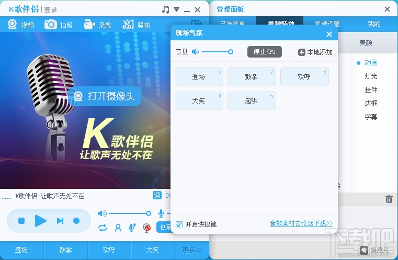Trigger the 起哄 tile numbered 5
398x260 pixels.
coord(252,101)
